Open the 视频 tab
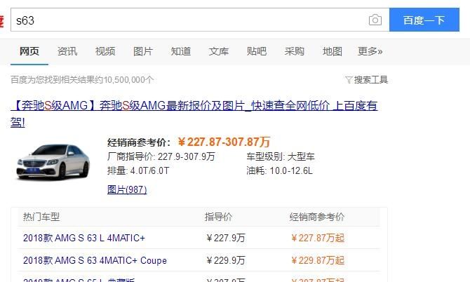Viewport: 470px width, 282px height. click(105, 51)
